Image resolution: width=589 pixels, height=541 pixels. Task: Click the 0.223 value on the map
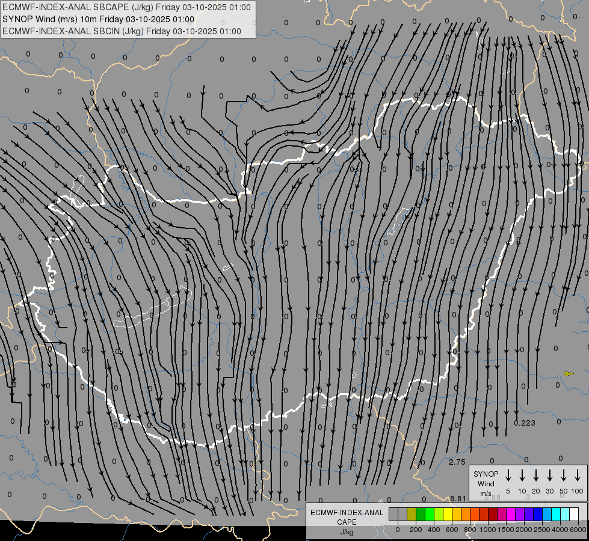(525, 423)
